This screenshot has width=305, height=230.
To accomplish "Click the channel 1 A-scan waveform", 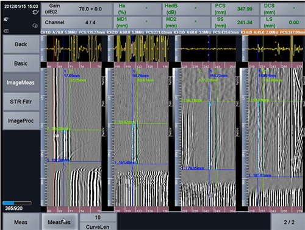I will [74, 49].
